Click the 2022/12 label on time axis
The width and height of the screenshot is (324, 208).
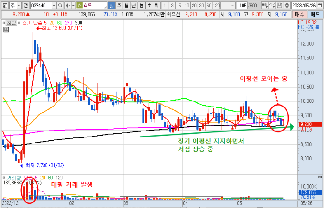[x=10, y=203]
